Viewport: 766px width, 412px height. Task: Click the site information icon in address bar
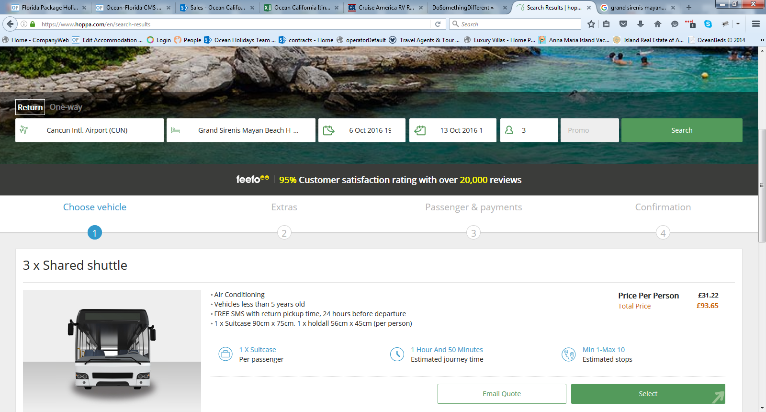(x=24, y=24)
